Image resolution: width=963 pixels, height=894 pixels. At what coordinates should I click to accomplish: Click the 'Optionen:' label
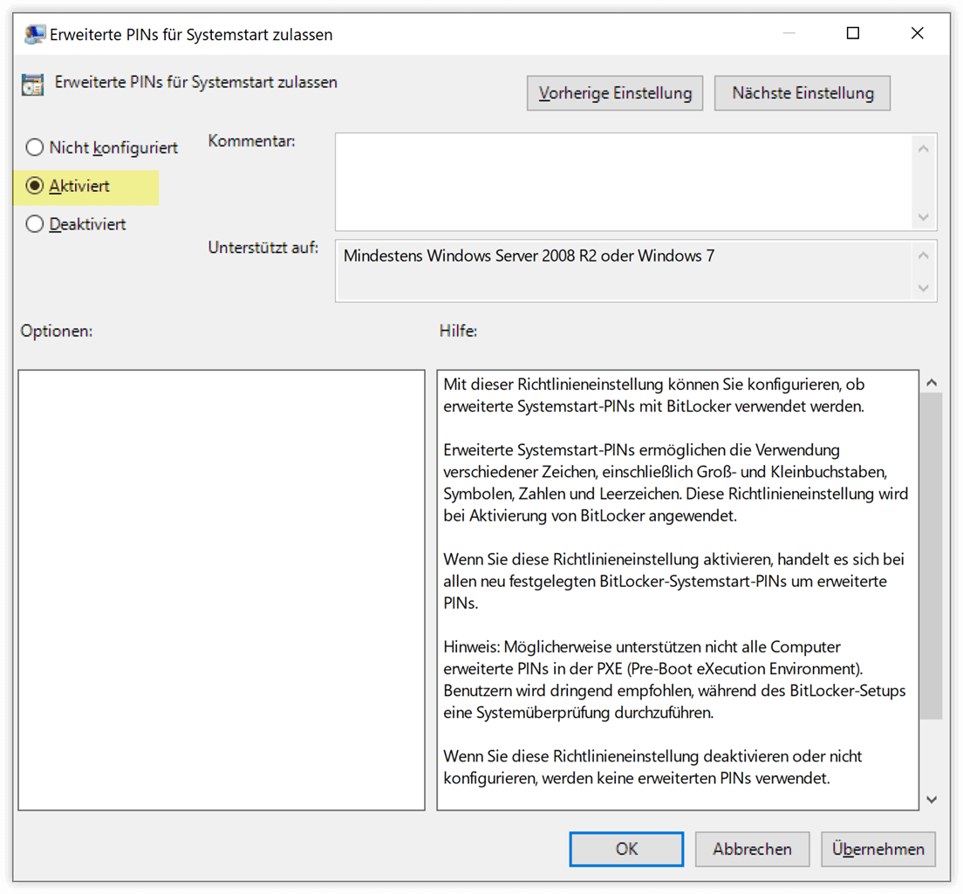point(57,331)
